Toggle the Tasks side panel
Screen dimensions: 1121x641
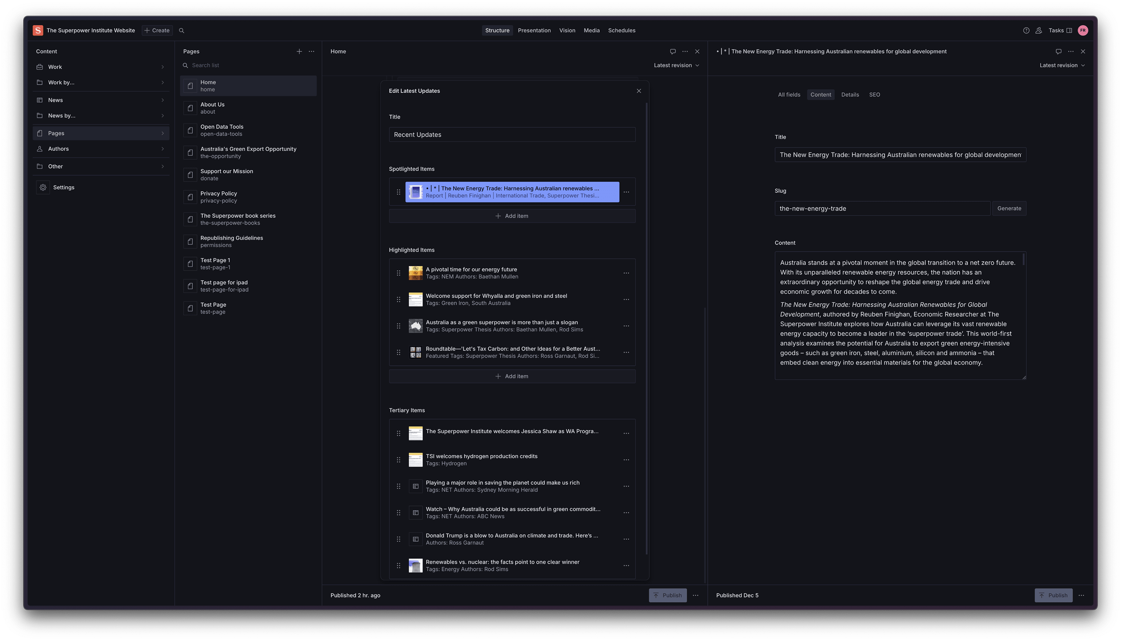1060,30
